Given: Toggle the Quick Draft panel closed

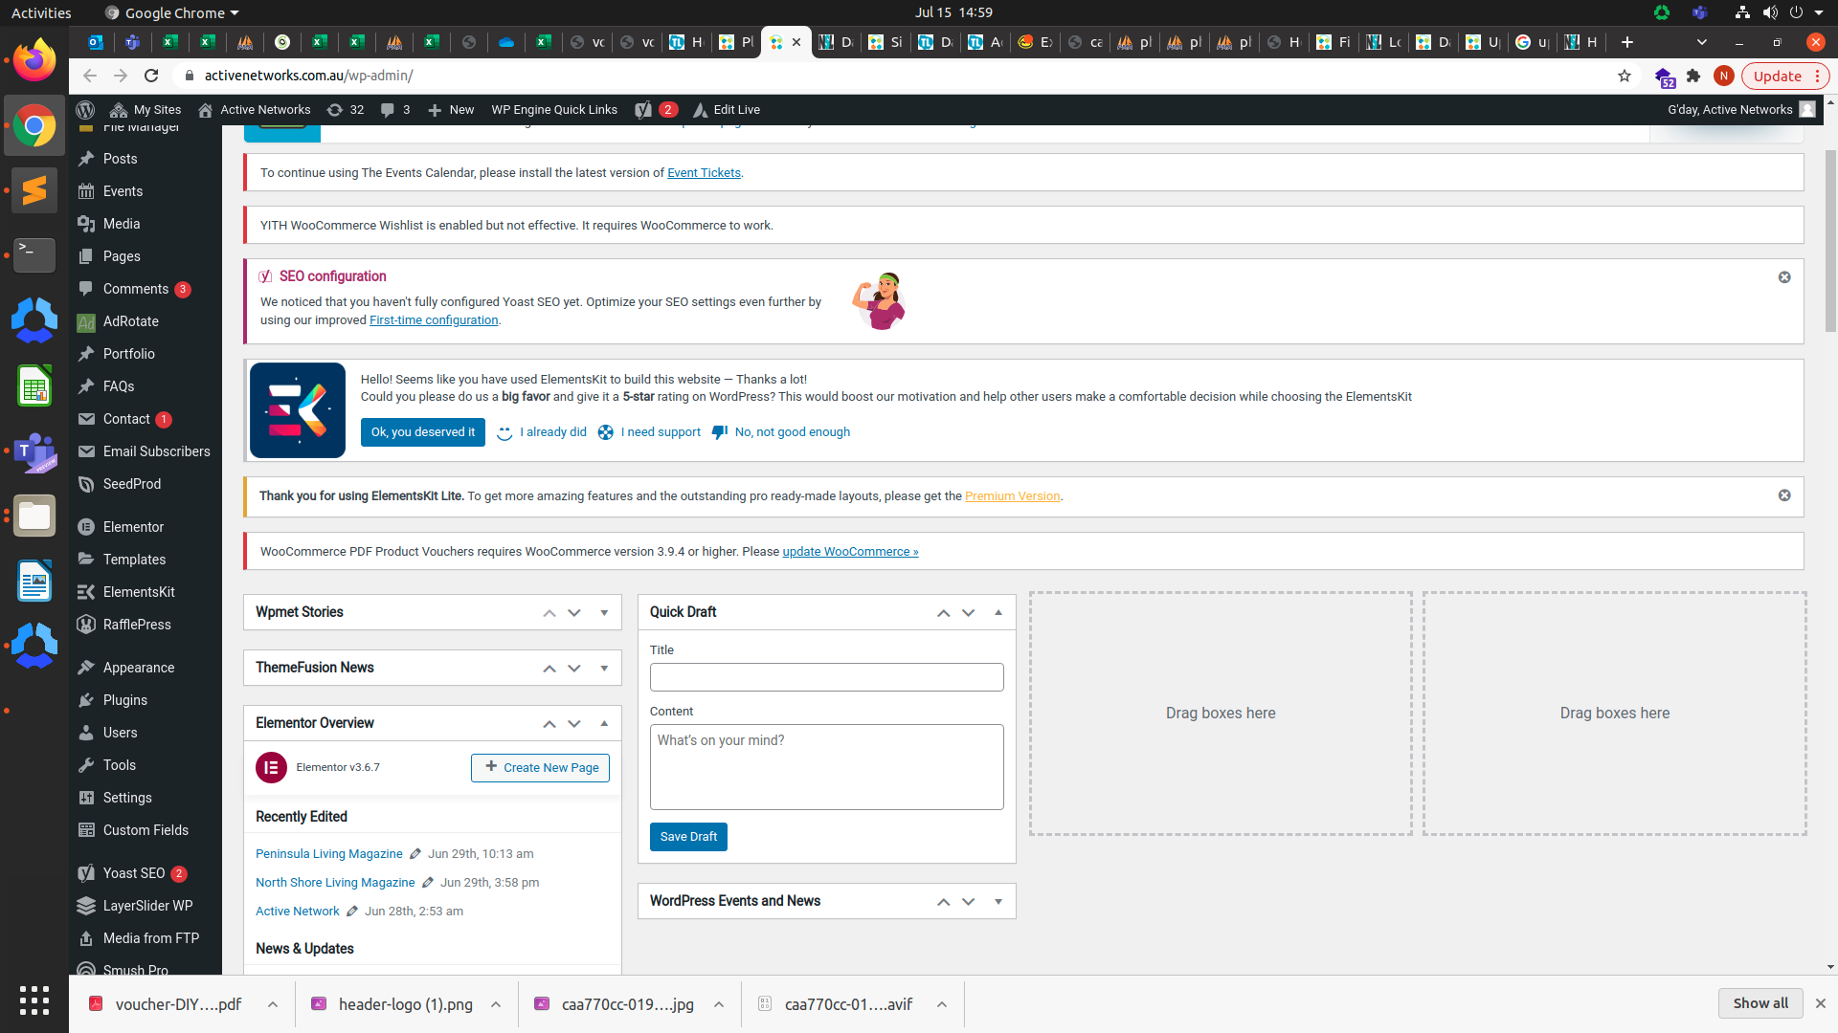Looking at the screenshot, I should click(x=998, y=613).
